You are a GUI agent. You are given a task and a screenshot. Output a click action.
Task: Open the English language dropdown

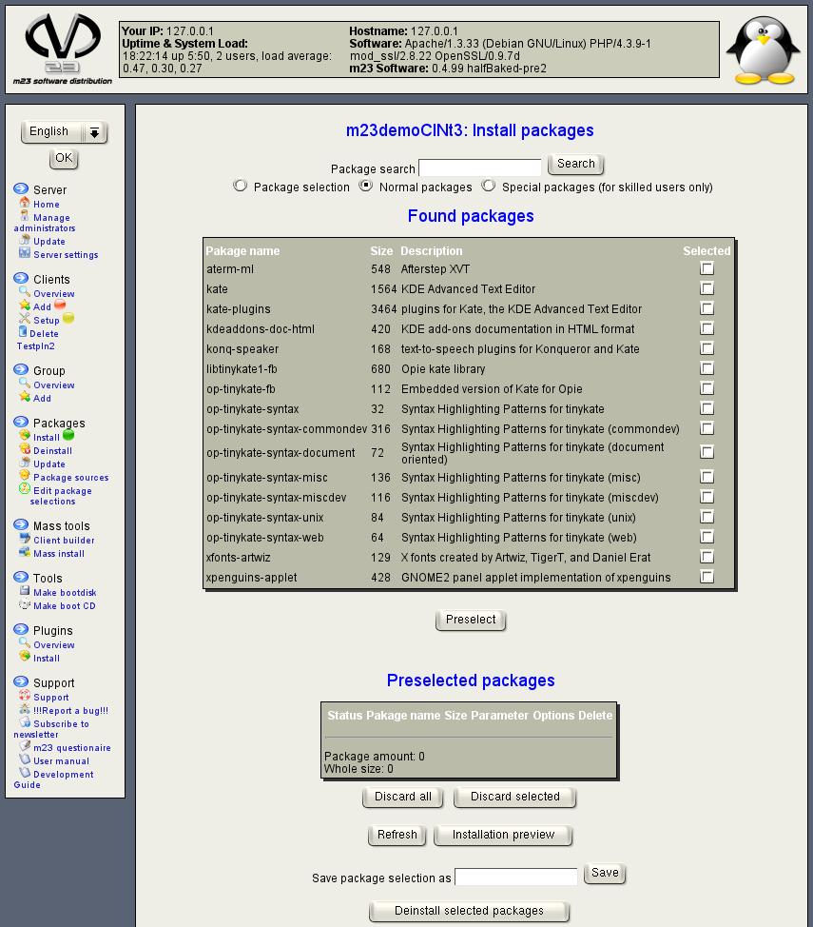point(64,132)
